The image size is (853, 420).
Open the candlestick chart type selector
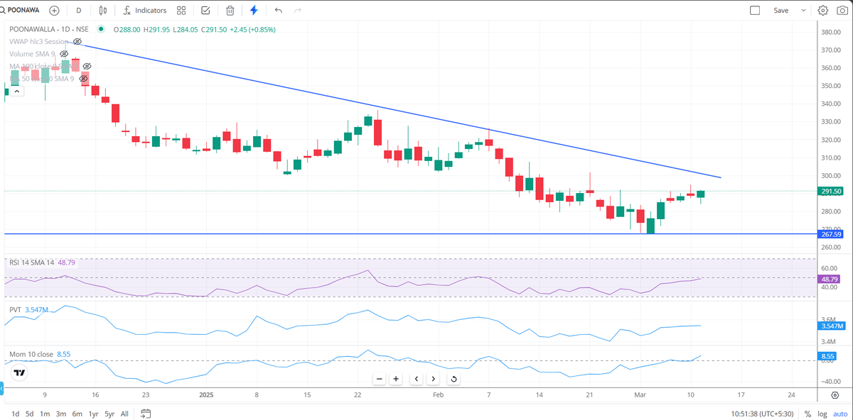pyautogui.click(x=104, y=11)
